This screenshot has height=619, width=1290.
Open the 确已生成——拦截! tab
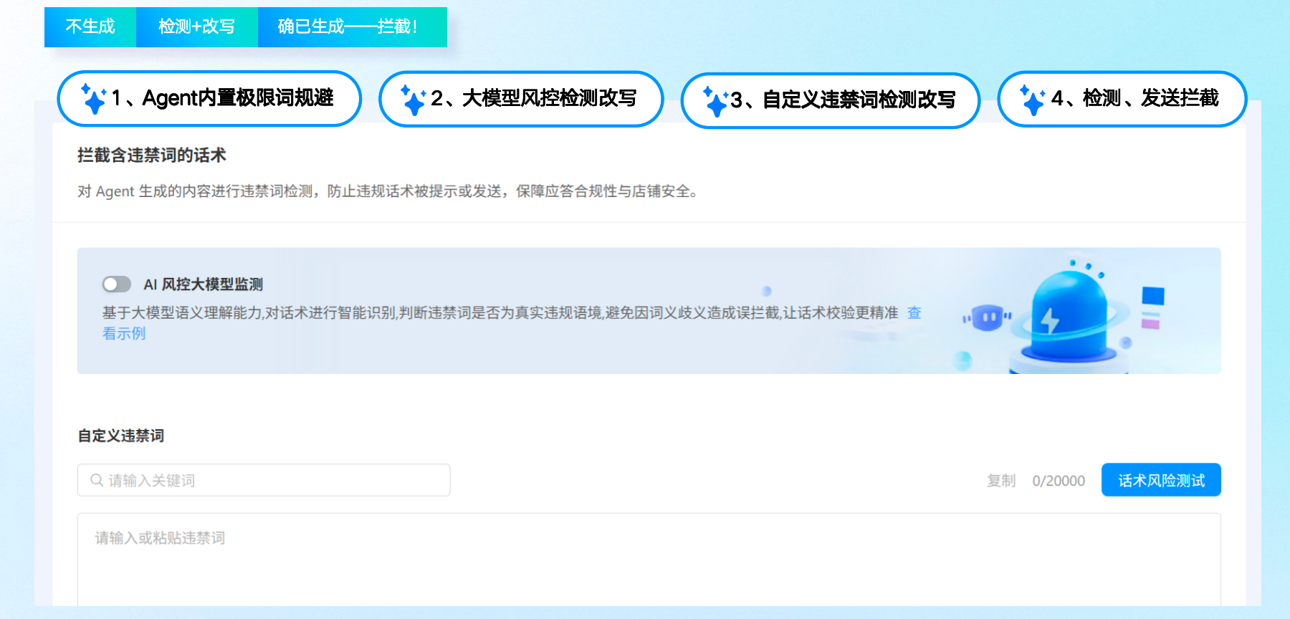click(x=353, y=27)
